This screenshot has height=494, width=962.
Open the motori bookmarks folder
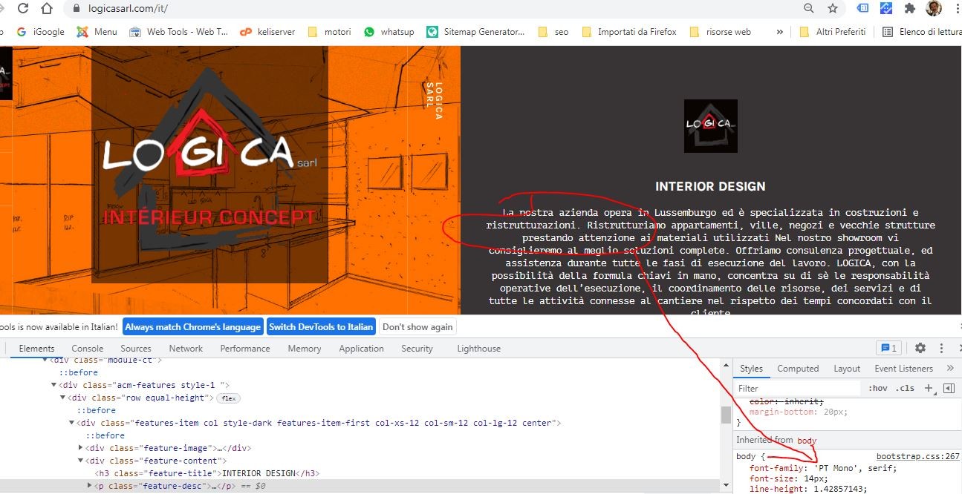(329, 32)
